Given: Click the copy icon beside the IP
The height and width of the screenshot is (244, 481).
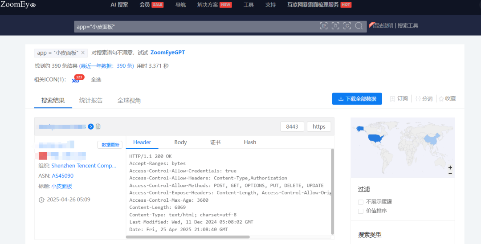Looking at the screenshot, I should [98, 126].
